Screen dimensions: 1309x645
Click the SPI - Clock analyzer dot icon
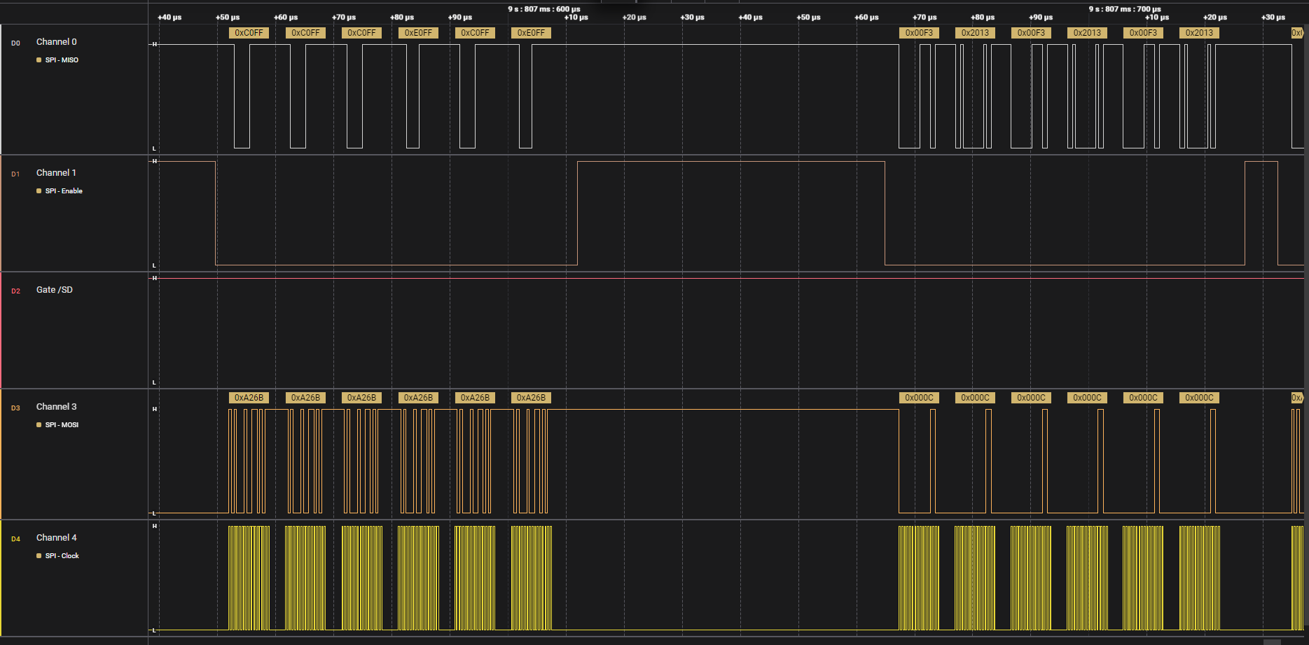[39, 556]
